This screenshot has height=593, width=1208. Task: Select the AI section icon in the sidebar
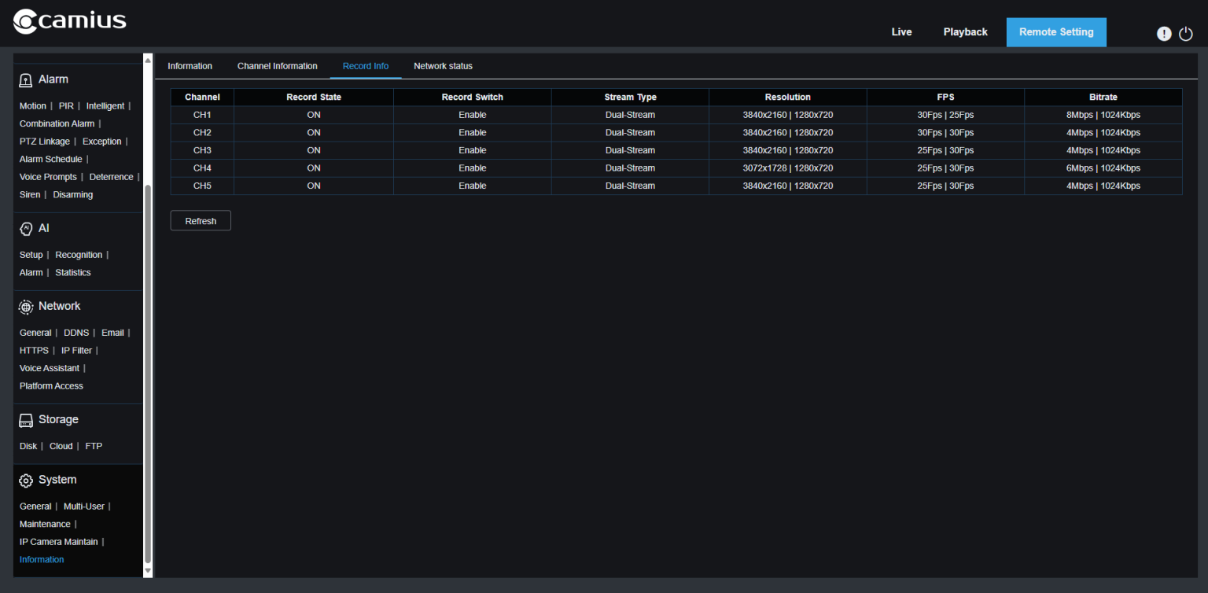click(x=24, y=228)
